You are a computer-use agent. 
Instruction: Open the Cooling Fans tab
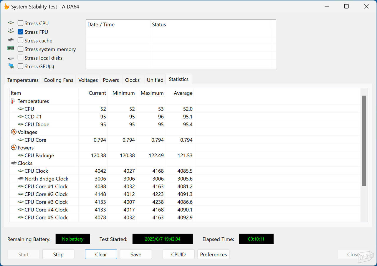[x=58, y=80]
